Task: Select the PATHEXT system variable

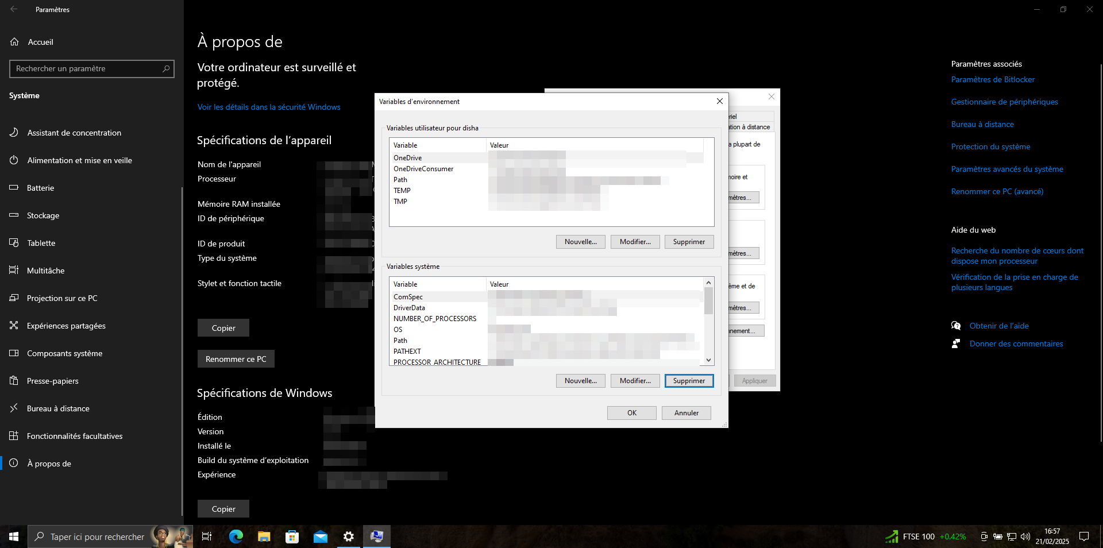Action: (x=546, y=352)
